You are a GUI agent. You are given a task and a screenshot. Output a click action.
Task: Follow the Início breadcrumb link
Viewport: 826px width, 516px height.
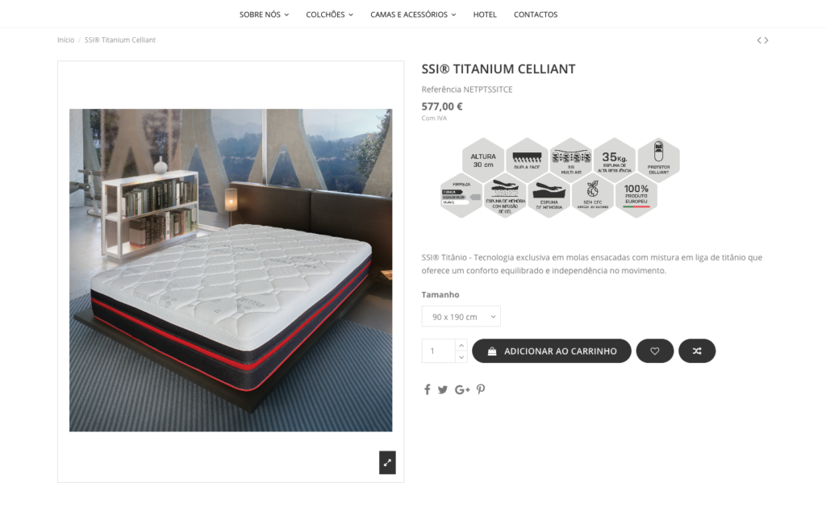point(66,40)
